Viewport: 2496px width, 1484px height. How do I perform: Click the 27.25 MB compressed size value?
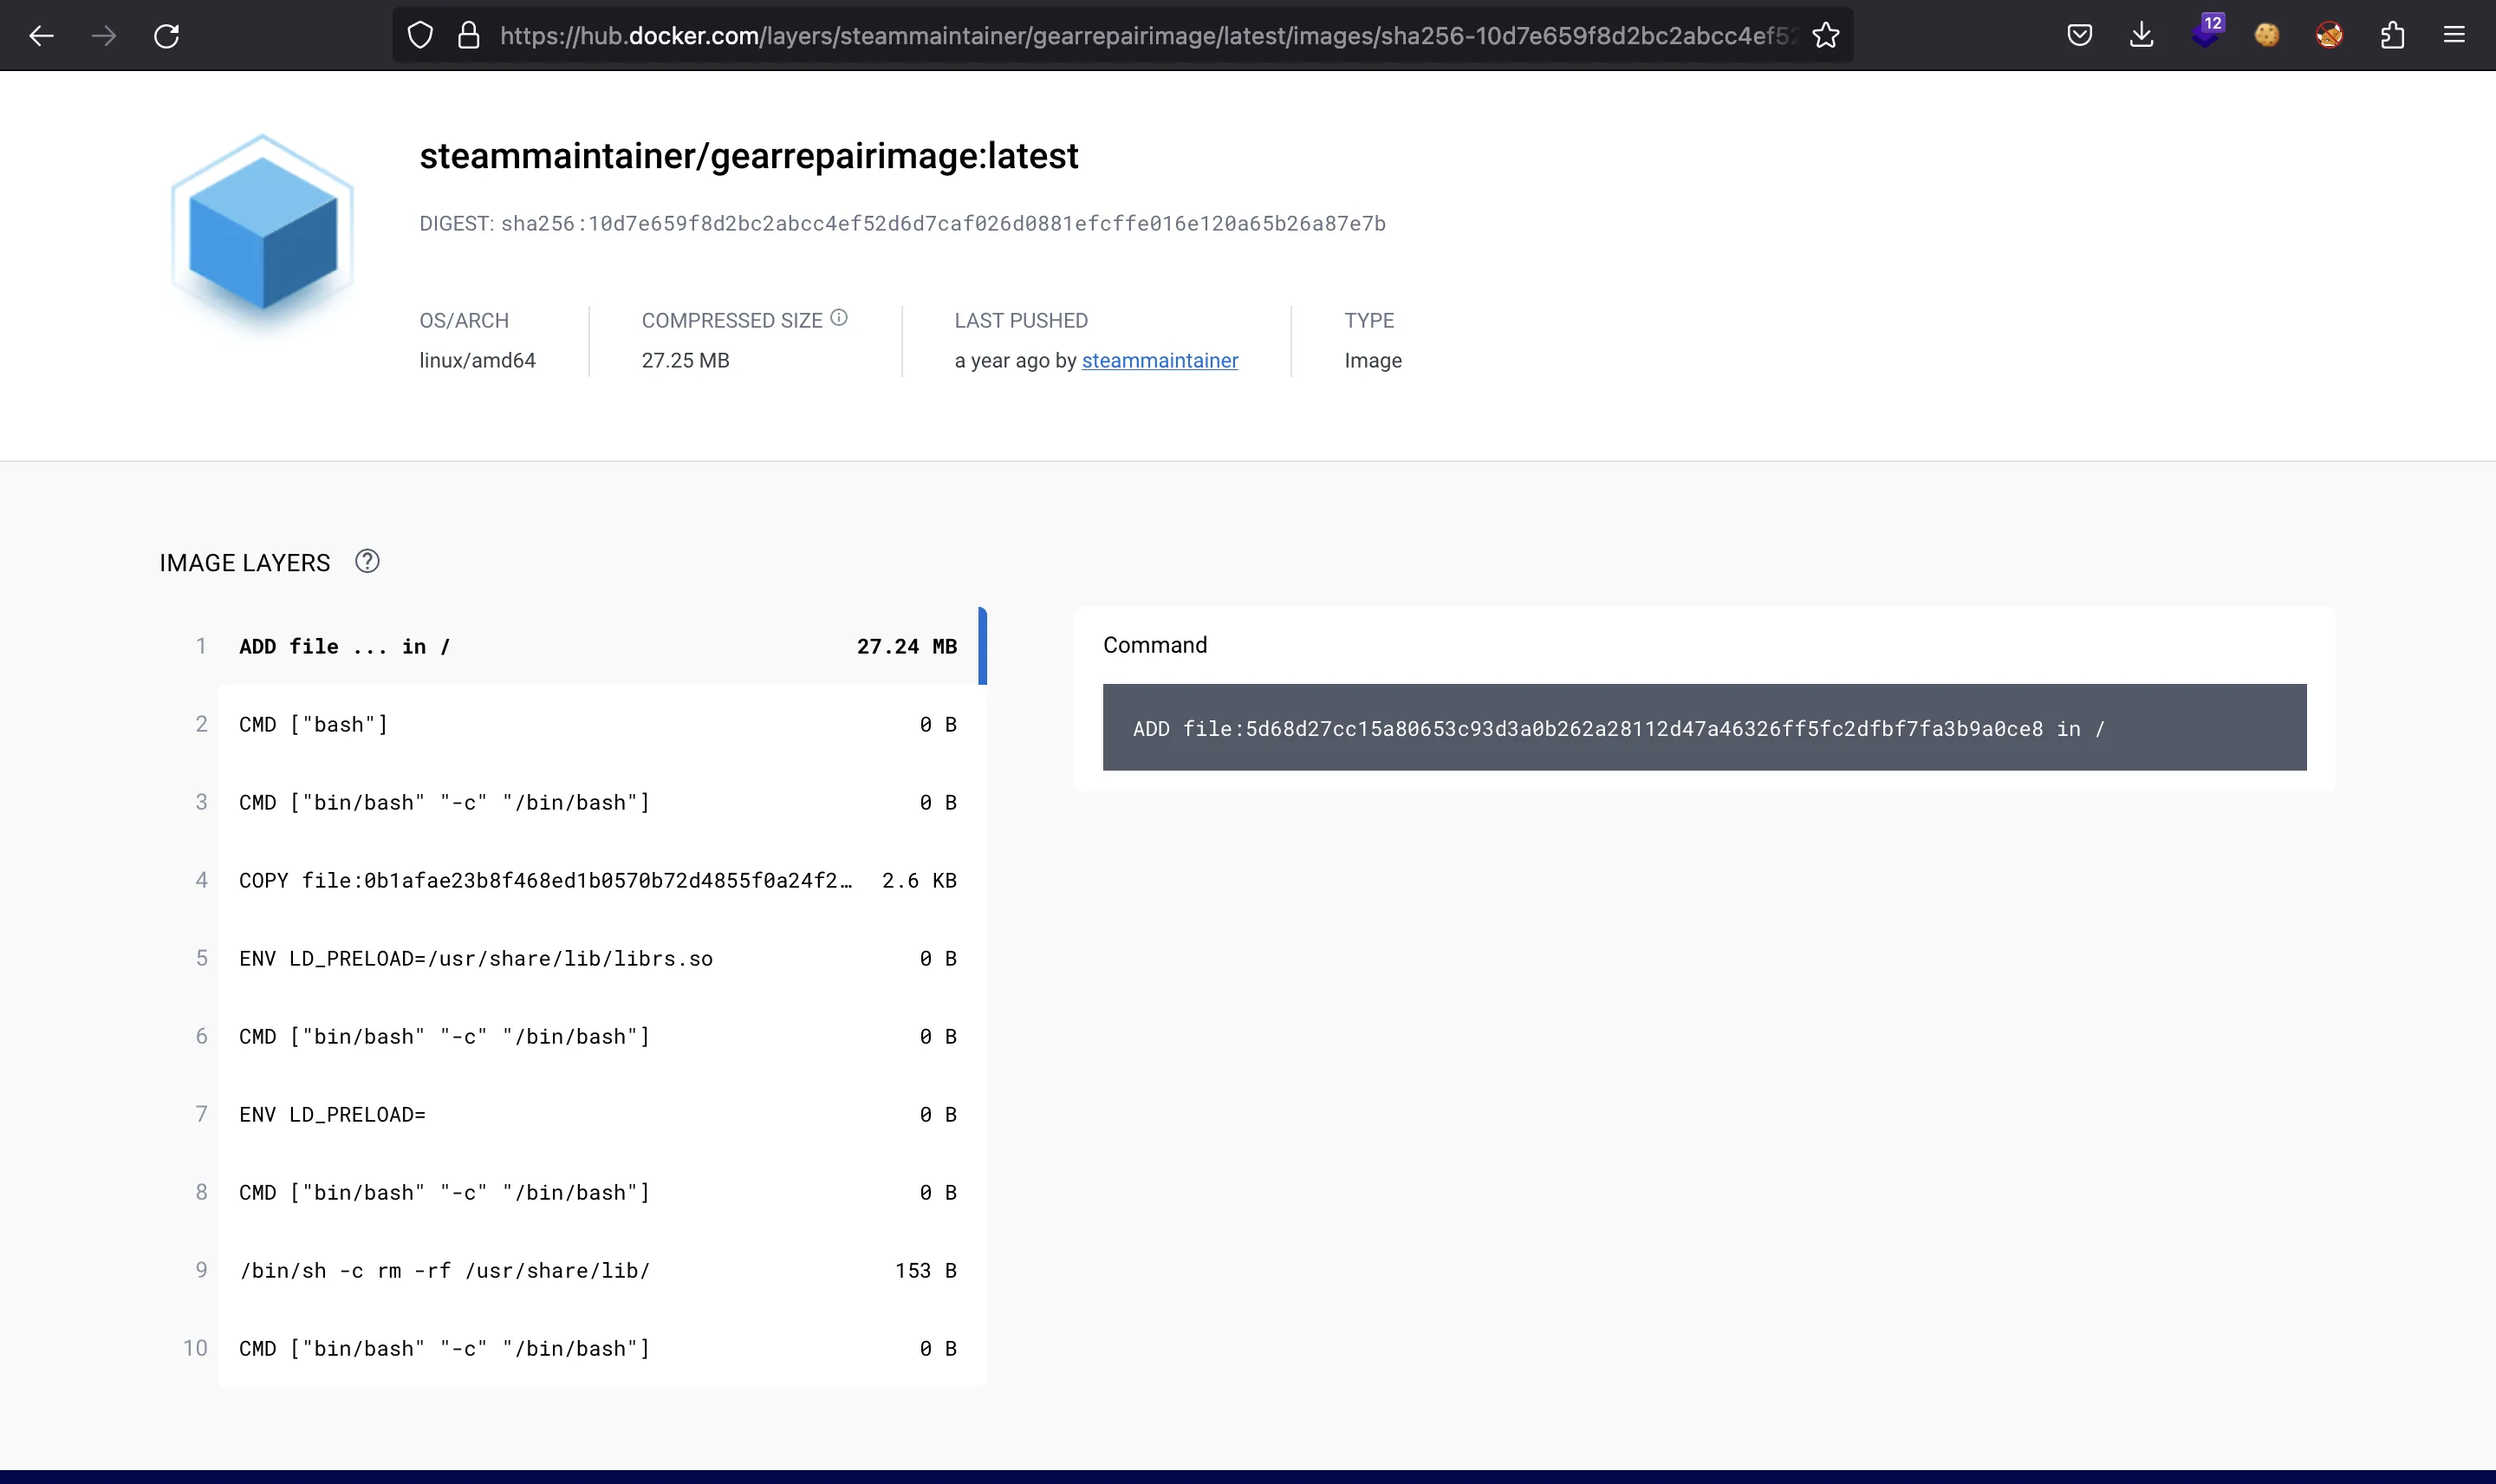coord(686,360)
